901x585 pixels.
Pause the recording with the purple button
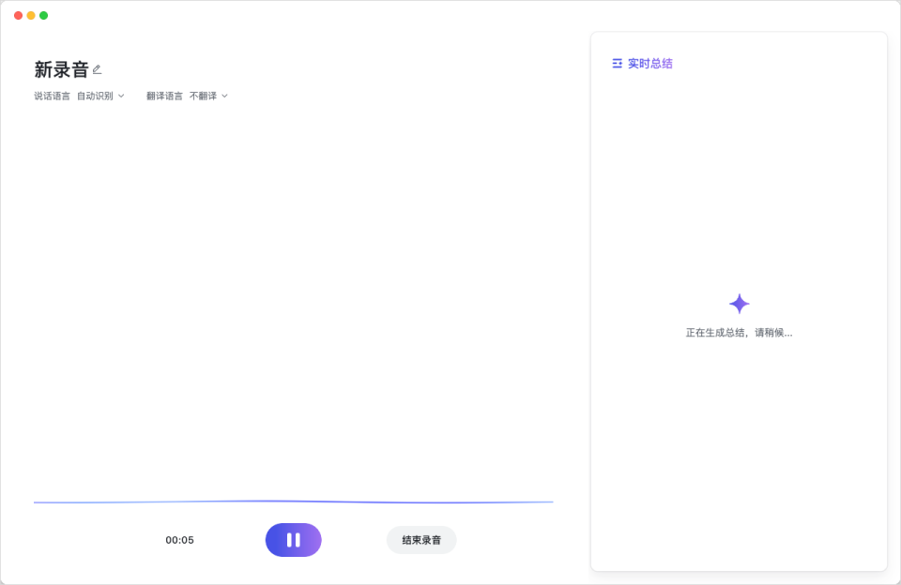point(293,540)
